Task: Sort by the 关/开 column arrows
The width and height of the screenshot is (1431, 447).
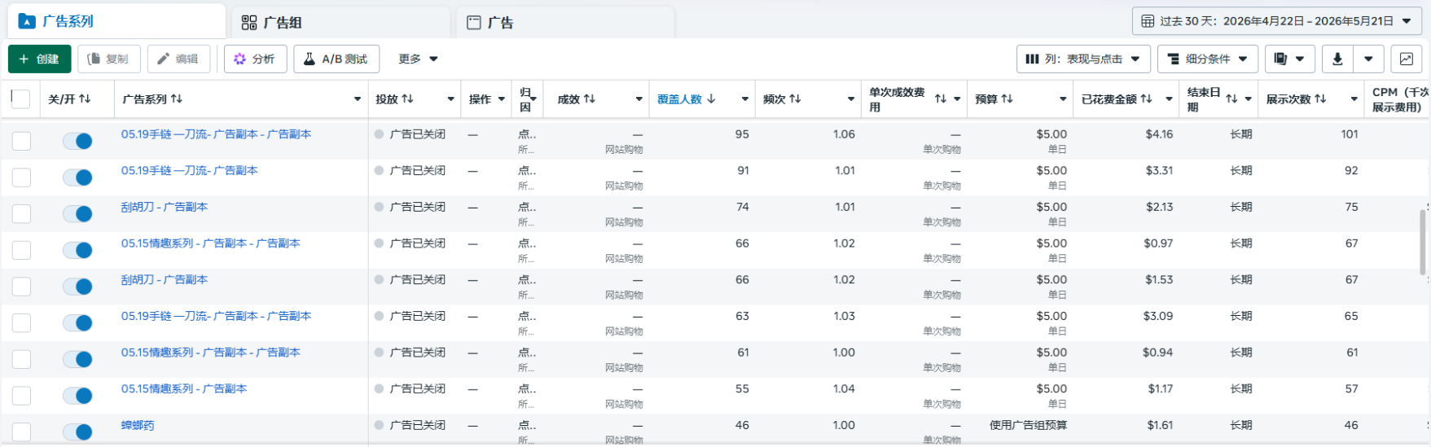Action: tap(85, 99)
